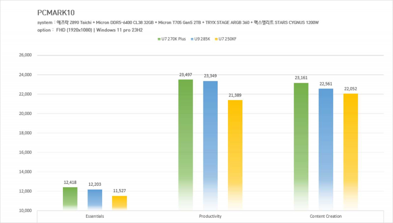Click the green U7 270K Plus legend swatch
The image size is (393, 223).
coord(159,38)
